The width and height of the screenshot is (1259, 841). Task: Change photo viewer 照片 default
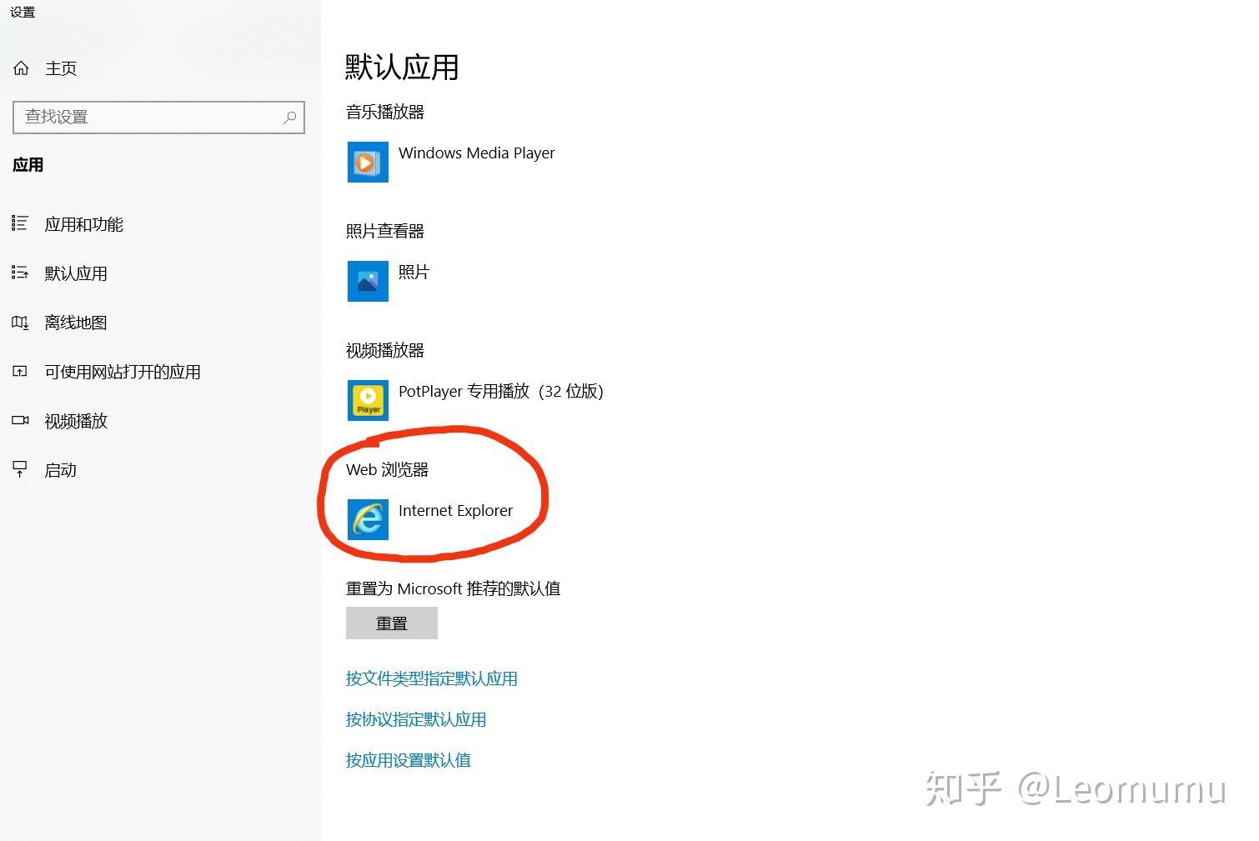tap(414, 273)
